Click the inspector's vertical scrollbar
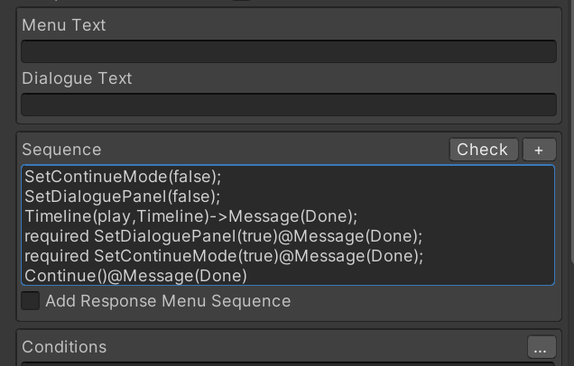 pyautogui.click(x=572, y=132)
